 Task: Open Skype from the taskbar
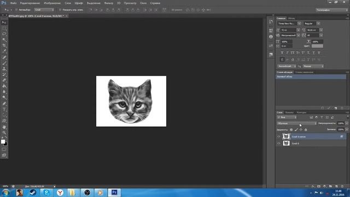[46, 193]
